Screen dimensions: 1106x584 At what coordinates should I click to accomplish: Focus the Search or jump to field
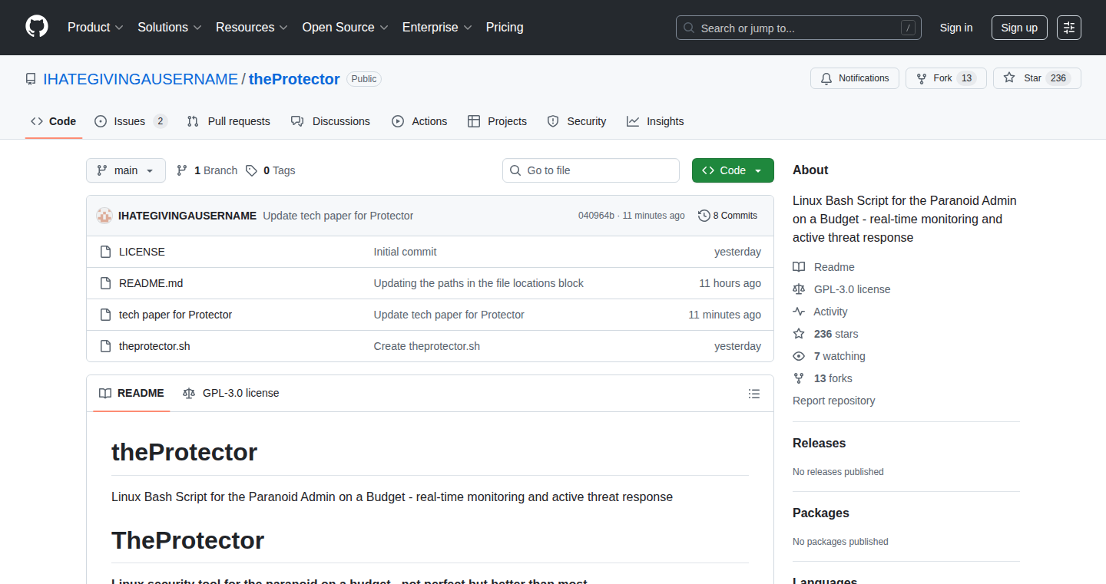pos(799,28)
